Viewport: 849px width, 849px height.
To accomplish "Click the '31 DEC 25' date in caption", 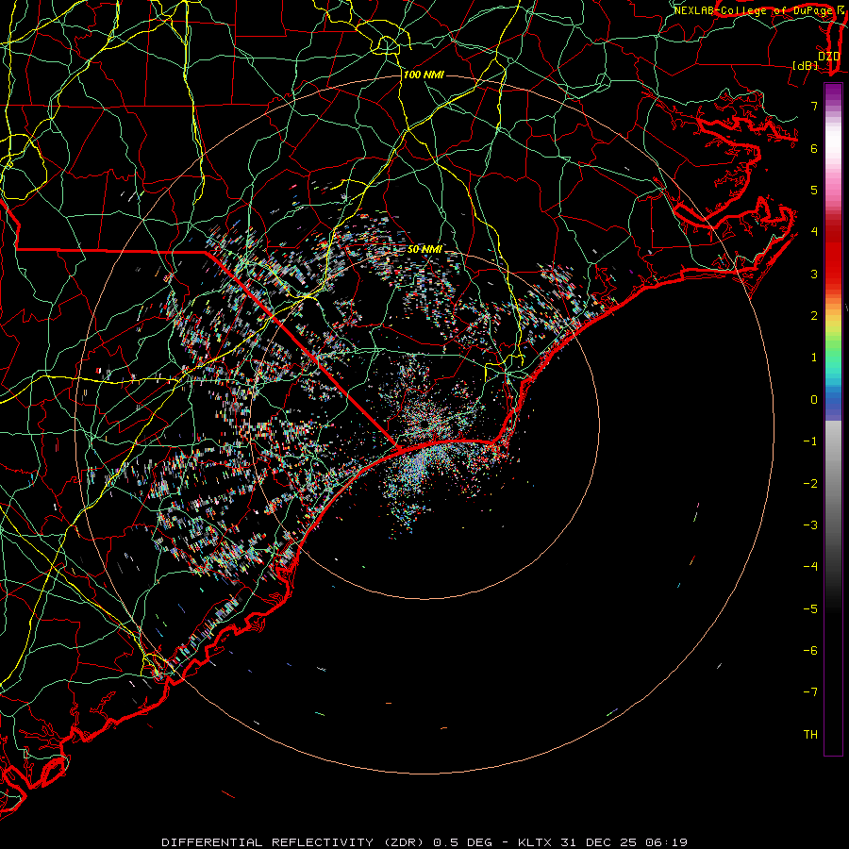I will pyautogui.click(x=597, y=842).
